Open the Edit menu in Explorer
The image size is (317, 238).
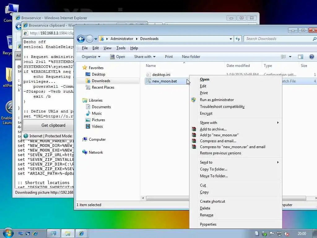tap(96, 48)
